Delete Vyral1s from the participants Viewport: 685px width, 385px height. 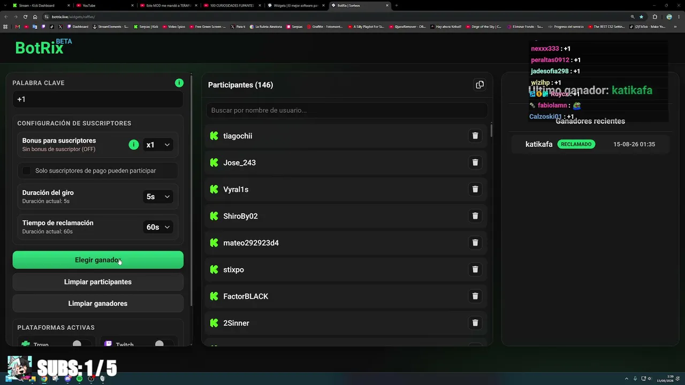pos(475,189)
